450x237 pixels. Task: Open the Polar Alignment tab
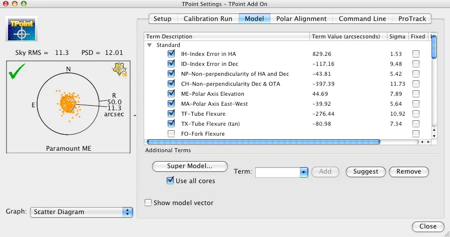tap(301, 18)
